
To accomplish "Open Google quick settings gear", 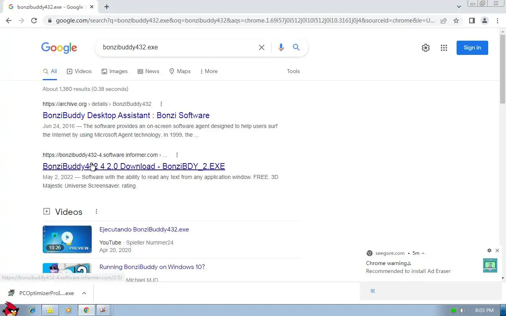I will [426, 48].
